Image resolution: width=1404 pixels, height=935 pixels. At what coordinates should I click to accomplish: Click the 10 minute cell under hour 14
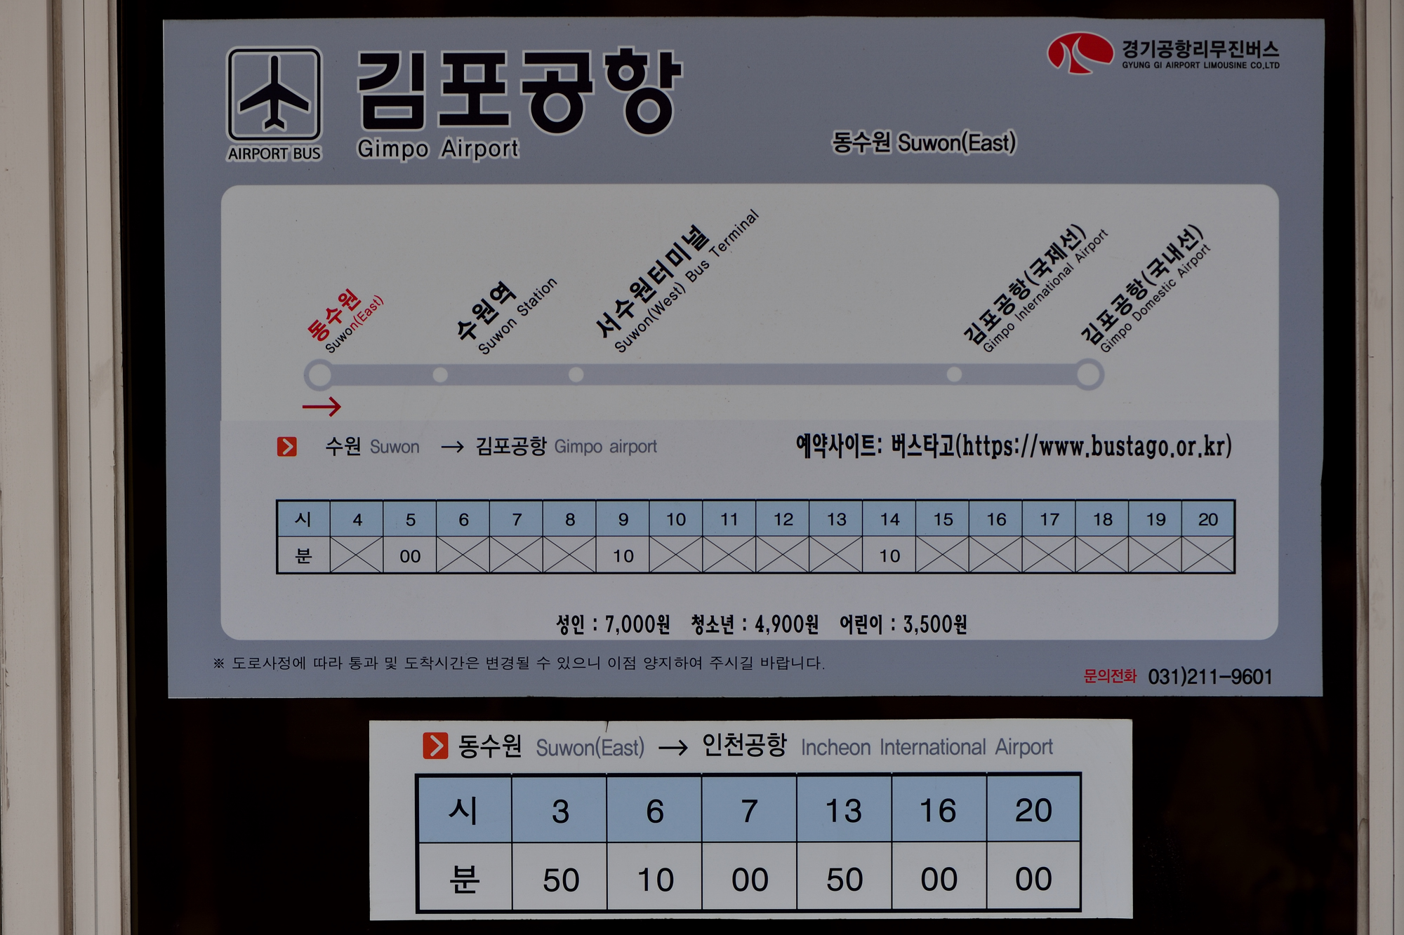coord(889,556)
